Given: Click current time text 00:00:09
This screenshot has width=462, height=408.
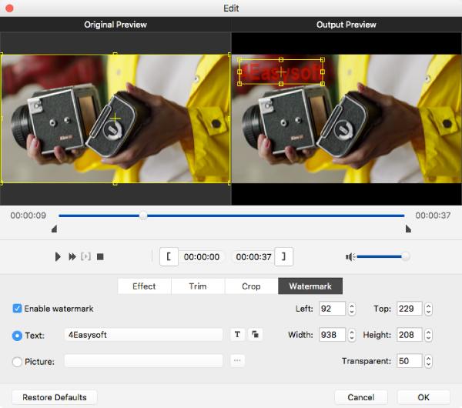Looking at the screenshot, I should point(28,216).
